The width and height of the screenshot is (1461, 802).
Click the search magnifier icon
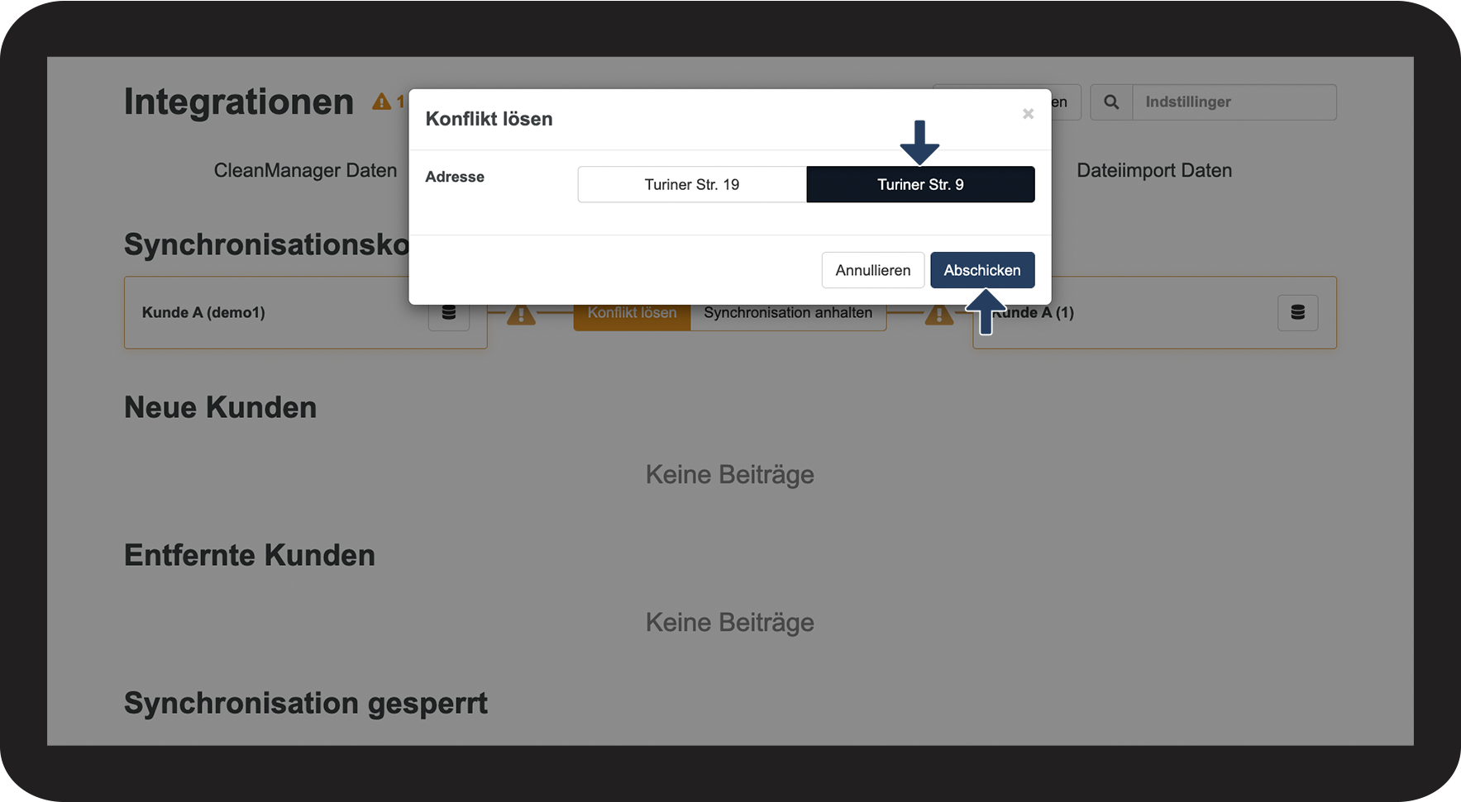click(x=1111, y=102)
